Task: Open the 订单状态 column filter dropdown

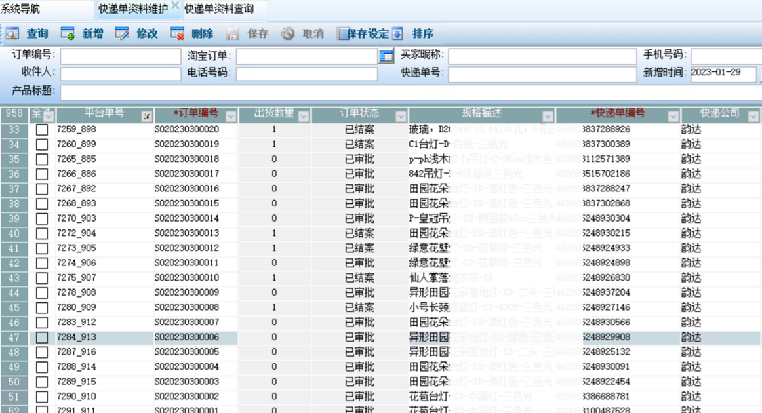Action: tap(401, 117)
